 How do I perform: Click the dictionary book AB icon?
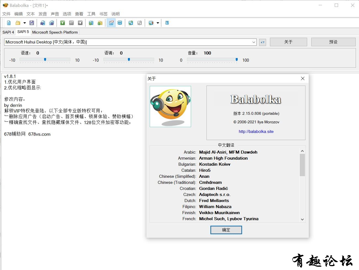pyautogui.click(x=120, y=23)
